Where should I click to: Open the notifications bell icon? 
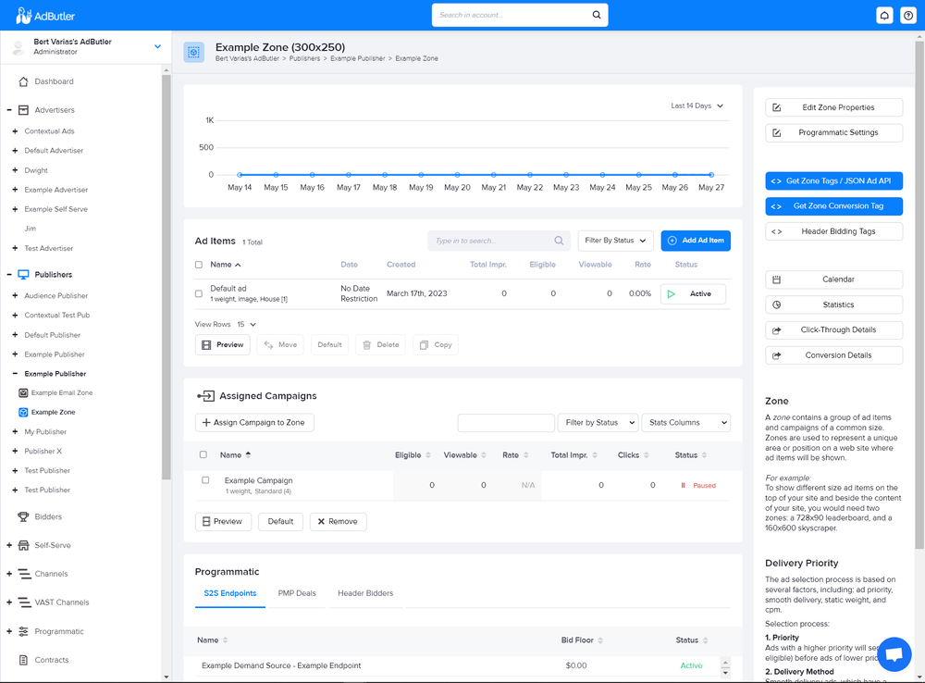[x=884, y=16]
